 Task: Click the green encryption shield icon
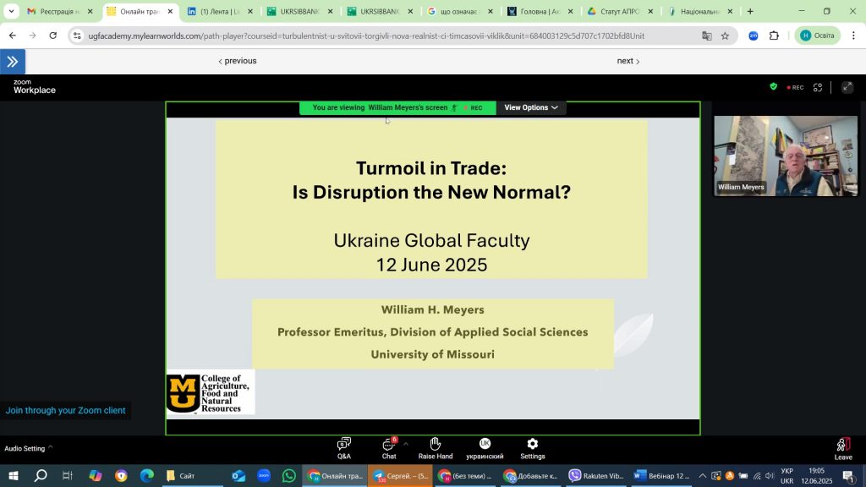(773, 87)
